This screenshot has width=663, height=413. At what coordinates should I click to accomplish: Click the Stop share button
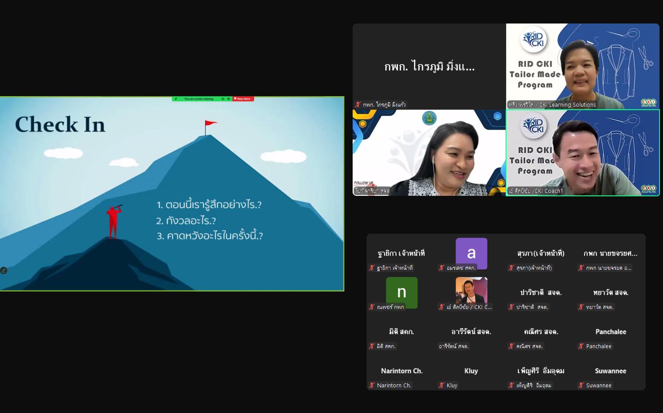point(243,99)
